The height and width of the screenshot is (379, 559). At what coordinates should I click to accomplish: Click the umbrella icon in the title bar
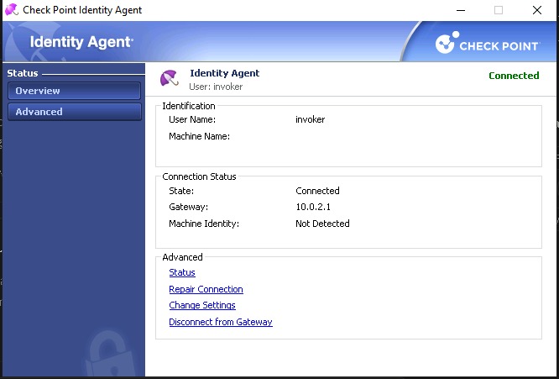click(x=12, y=9)
